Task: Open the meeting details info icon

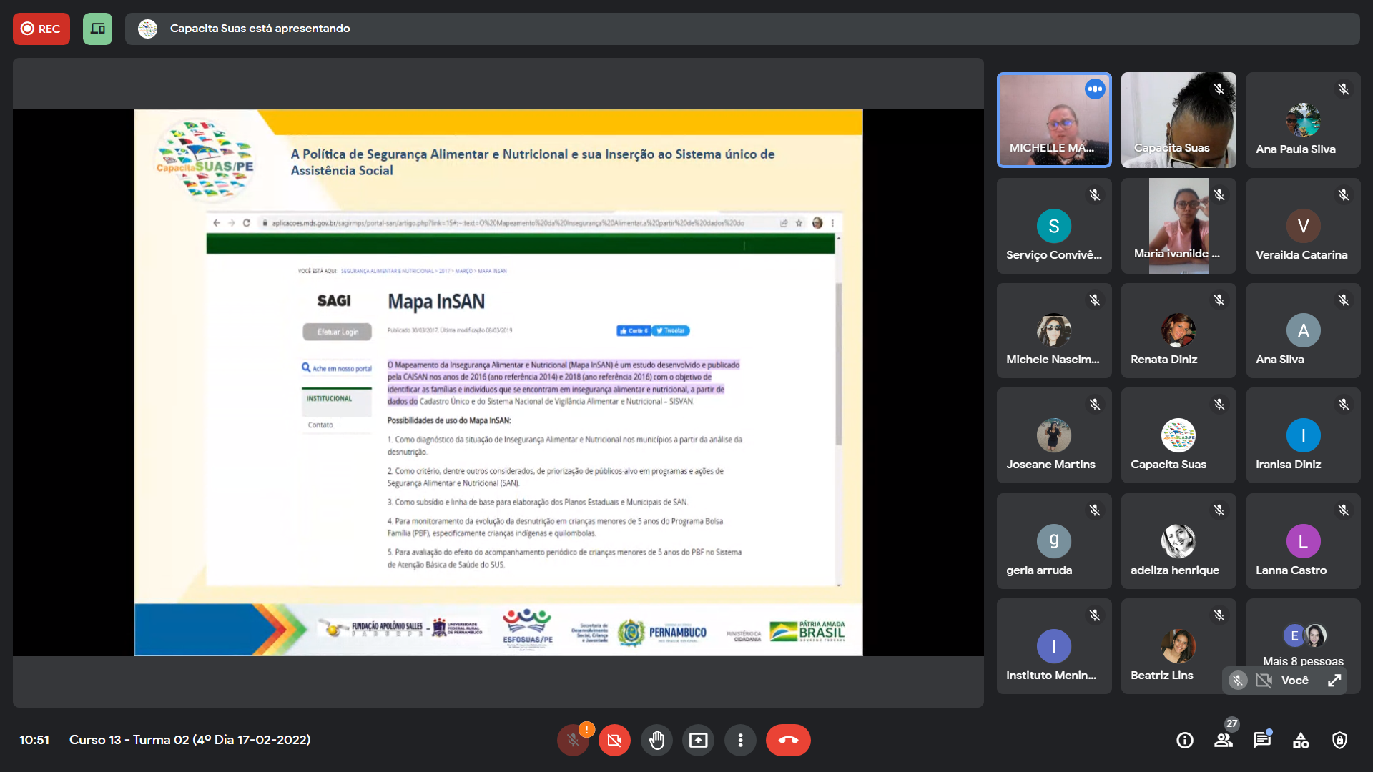Action: (x=1185, y=741)
